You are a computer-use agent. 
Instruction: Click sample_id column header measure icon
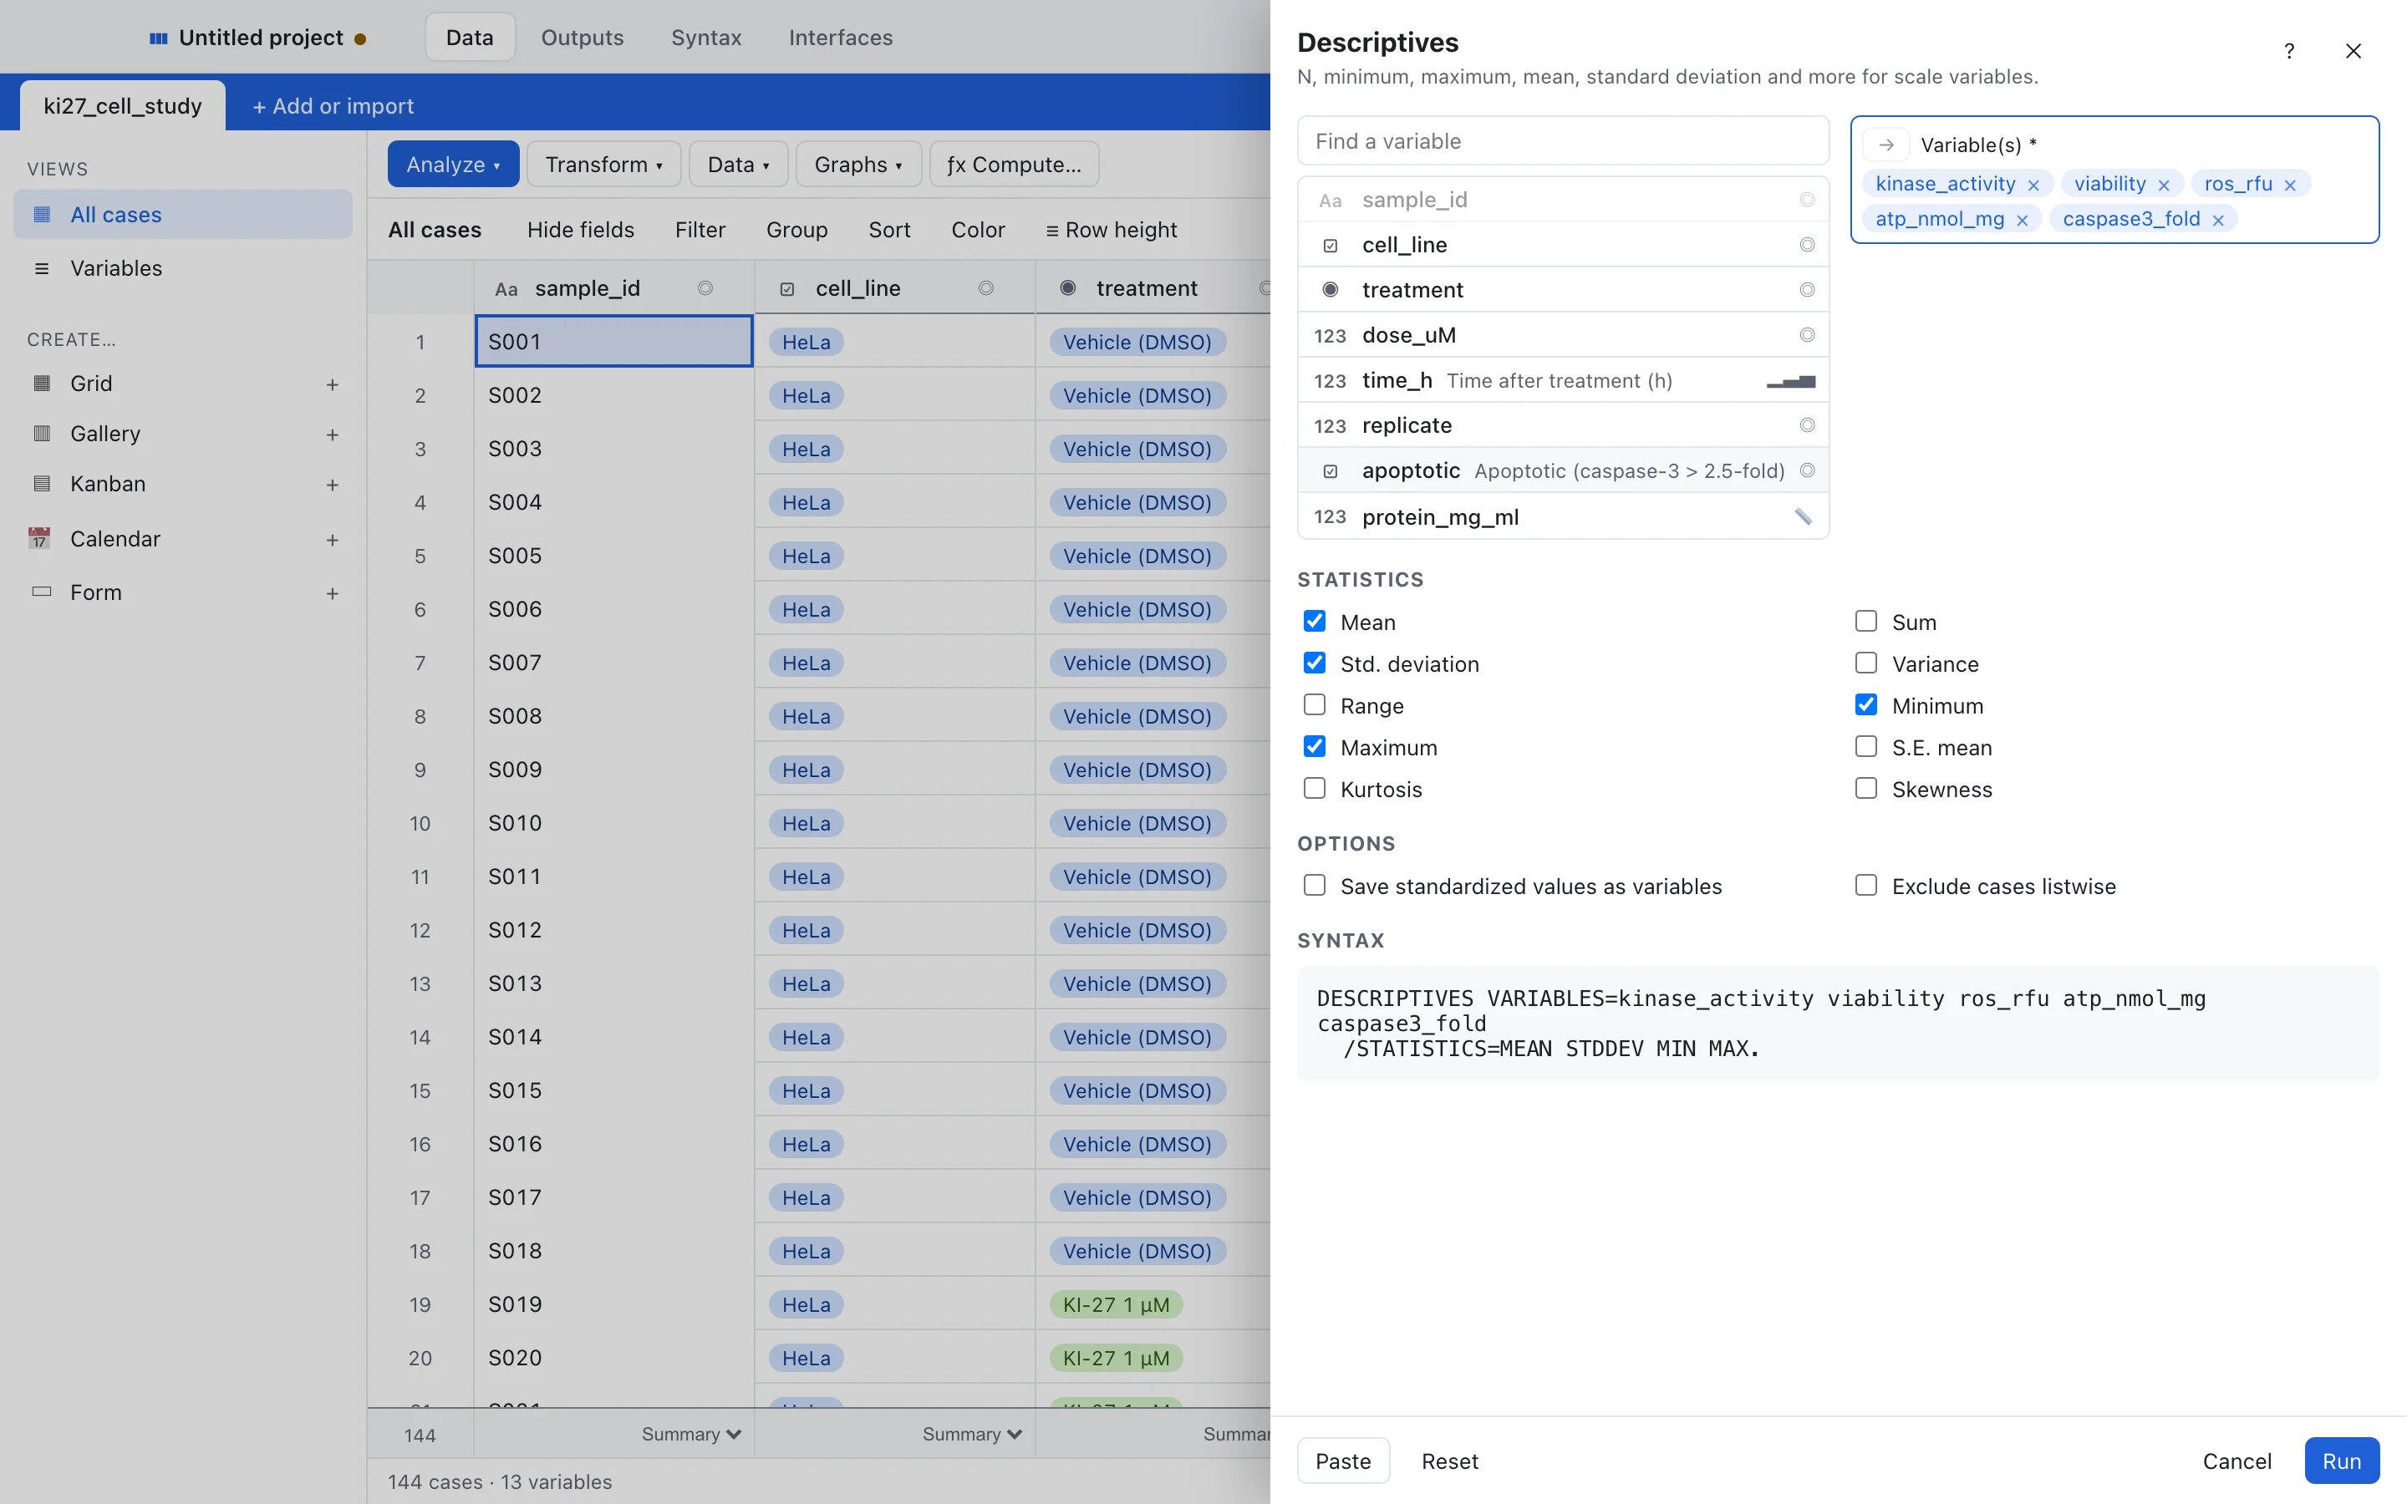click(705, 288)
